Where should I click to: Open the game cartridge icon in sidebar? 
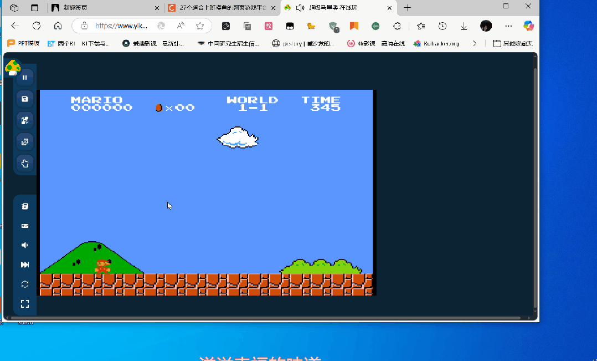click(25, 206)
